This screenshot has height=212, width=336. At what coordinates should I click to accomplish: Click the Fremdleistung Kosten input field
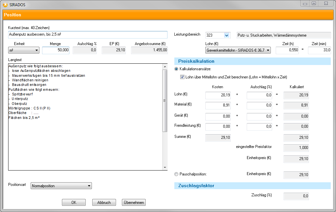pyautogui.click(x=218, y=127)
